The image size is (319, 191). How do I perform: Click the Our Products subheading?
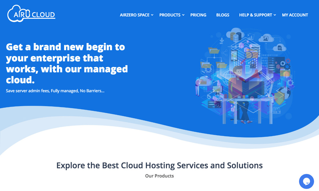(159, 176)
